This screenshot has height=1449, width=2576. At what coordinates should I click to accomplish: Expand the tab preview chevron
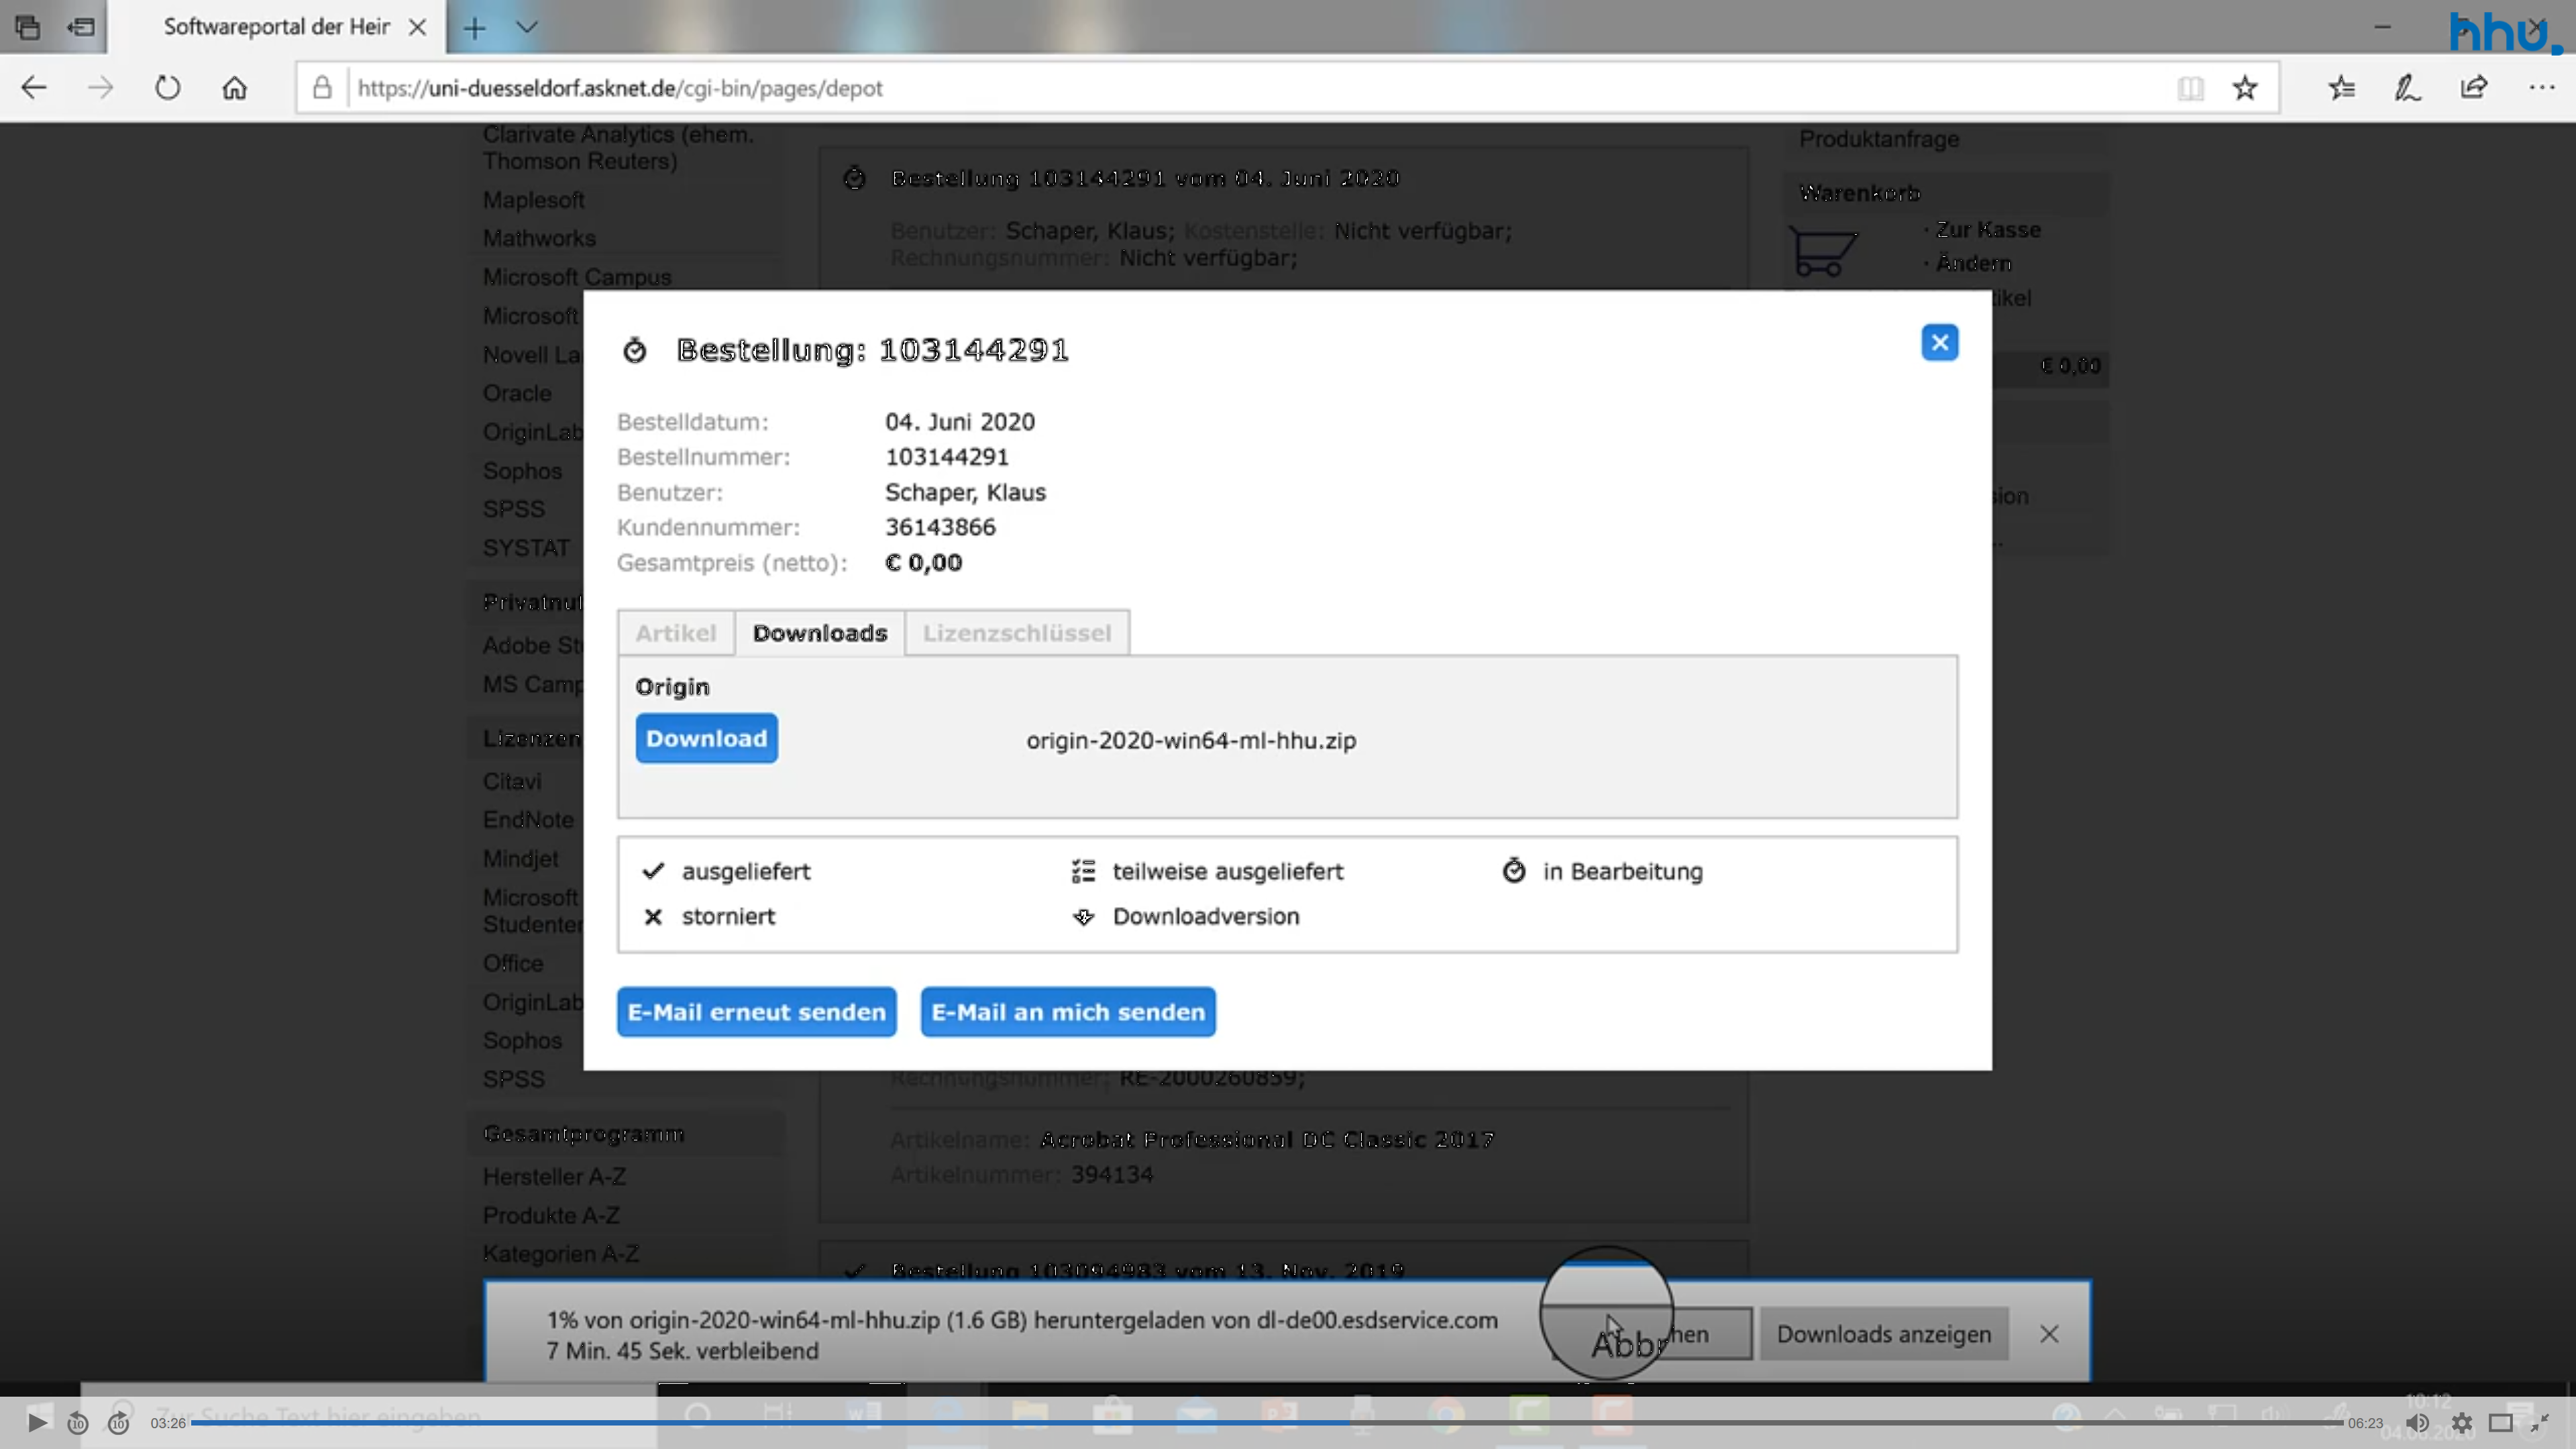coord(527,28)
